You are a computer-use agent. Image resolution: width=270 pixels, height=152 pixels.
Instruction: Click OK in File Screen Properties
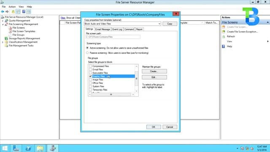point(154,127)
